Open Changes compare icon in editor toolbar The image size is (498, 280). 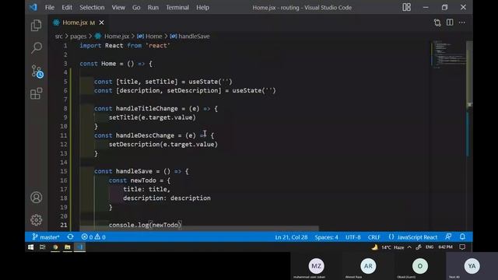[437, 23]
